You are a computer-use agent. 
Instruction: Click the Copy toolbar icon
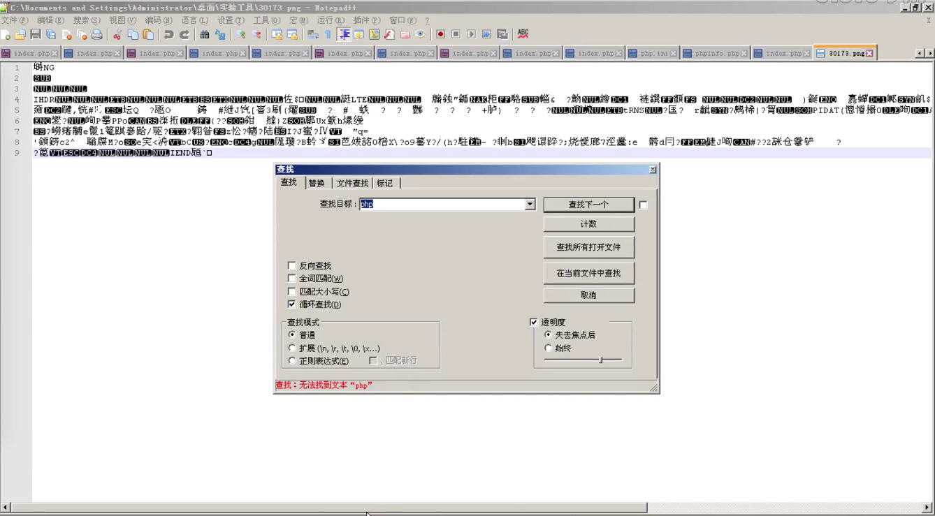[x=133, y=34]
